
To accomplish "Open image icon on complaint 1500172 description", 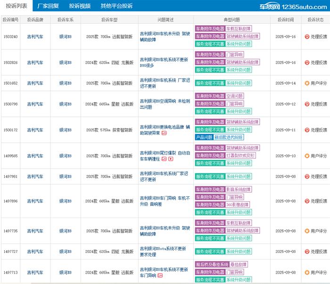I will click(164, 133).
